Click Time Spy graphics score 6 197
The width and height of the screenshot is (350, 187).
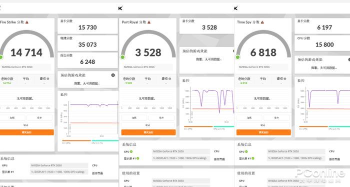click(324, 28)
